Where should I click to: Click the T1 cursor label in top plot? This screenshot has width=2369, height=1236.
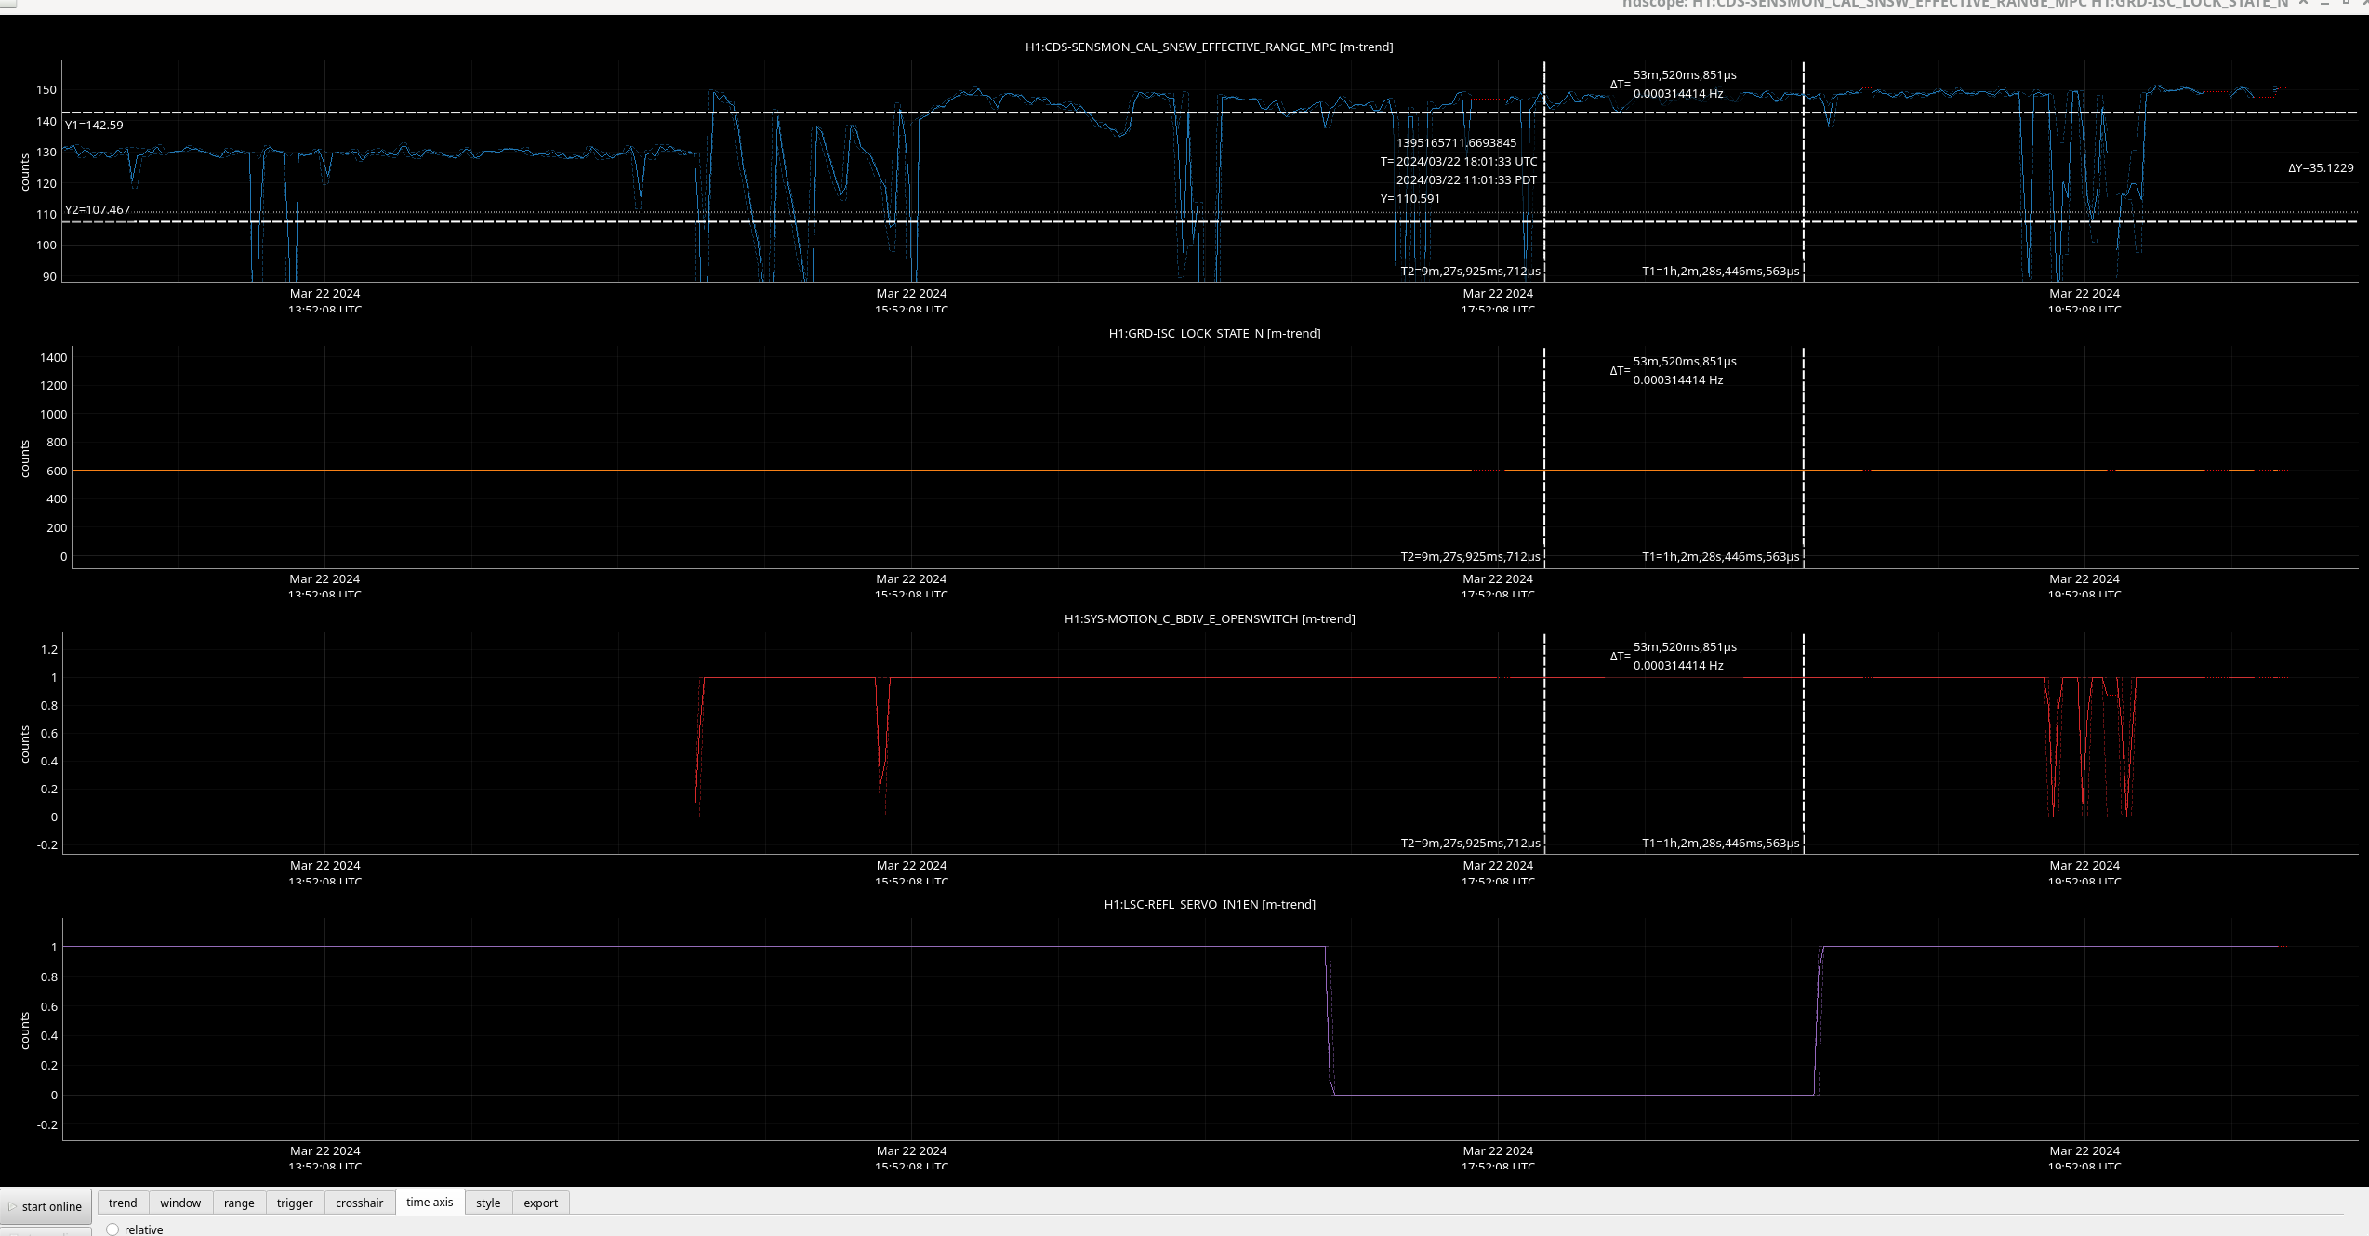(1720, 272)
